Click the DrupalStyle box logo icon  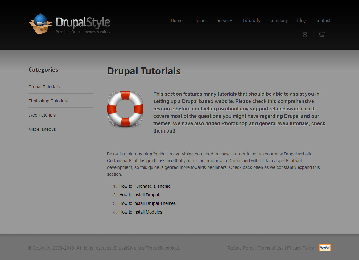(x=40, y=24)
